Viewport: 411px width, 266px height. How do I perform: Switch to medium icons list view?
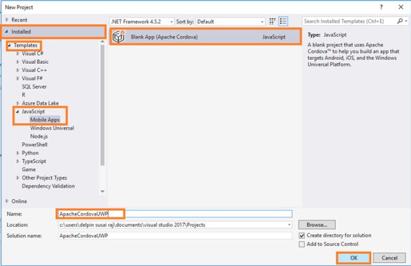coord(283,21)
